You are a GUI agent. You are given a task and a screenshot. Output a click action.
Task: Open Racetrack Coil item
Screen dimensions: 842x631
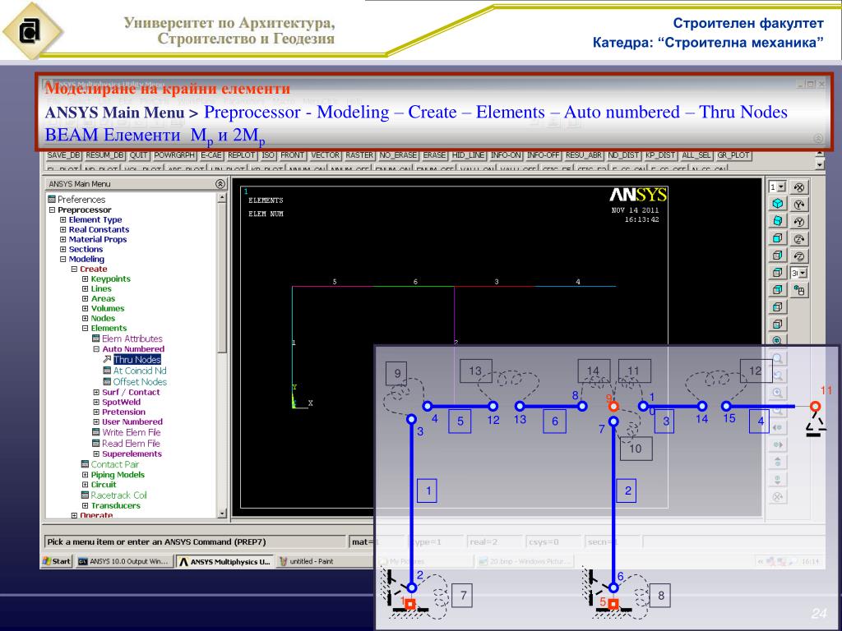[118, 495]
